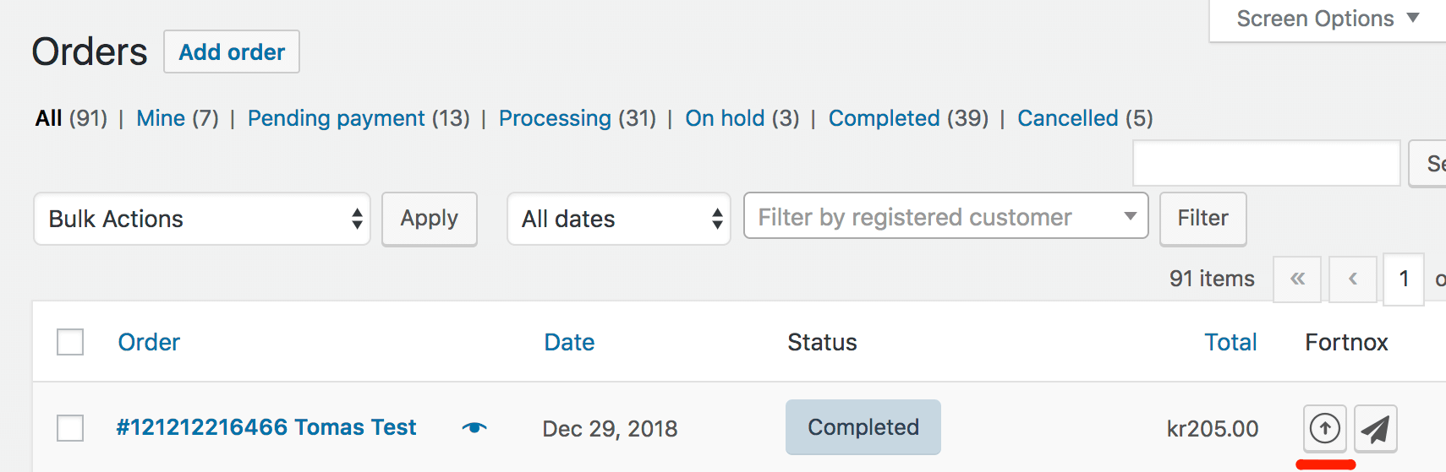Image resolution: width=1446 pixels, height=472 pixels.
Task: Open Filter by registered customer dropdown
Action: pyautogui.click(x=946, y=216)
